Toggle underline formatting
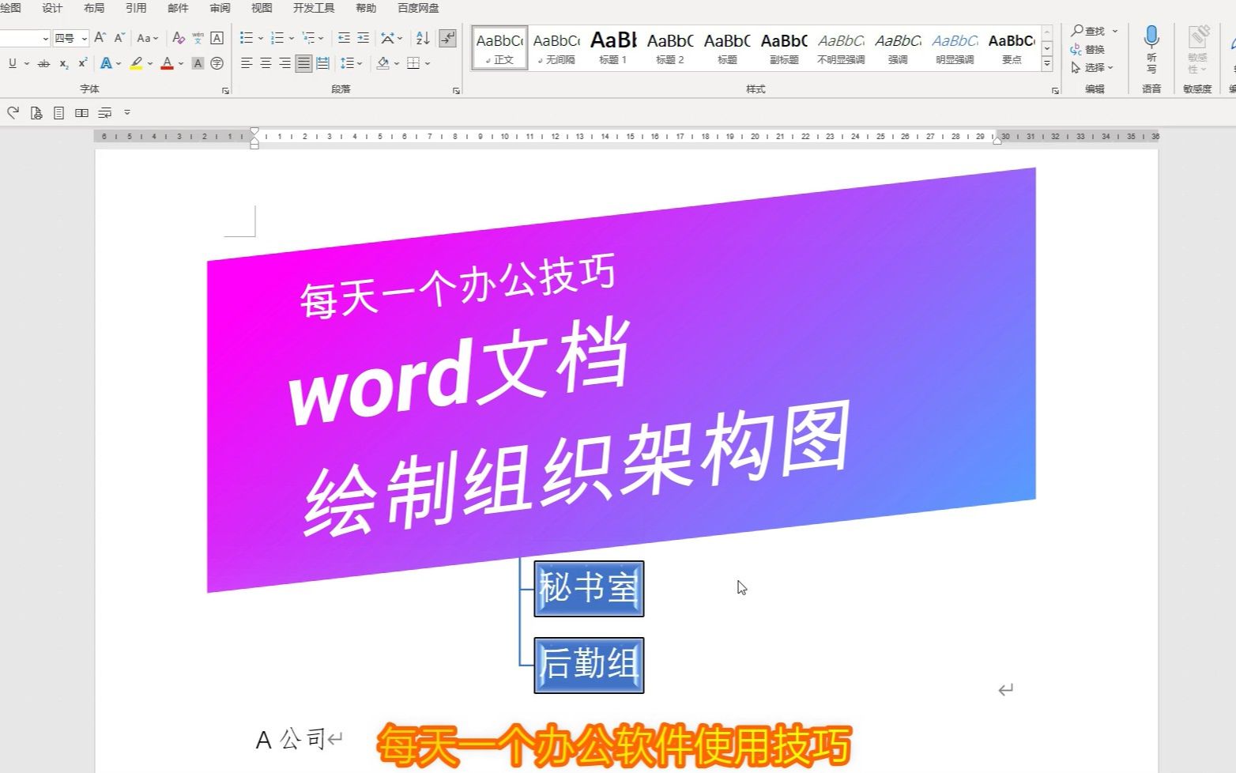This screenshot has height=773, width=1236. click(x=12, y=63)
